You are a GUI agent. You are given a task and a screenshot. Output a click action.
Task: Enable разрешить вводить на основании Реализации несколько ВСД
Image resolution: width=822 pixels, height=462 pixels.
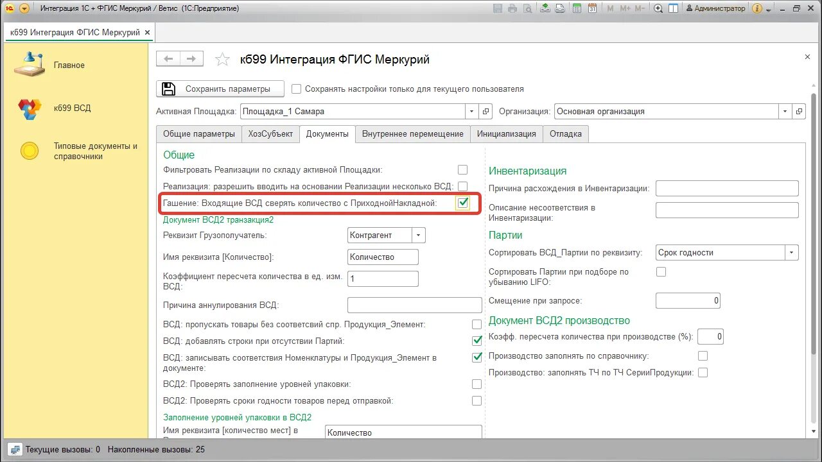[x=462, y=186]
